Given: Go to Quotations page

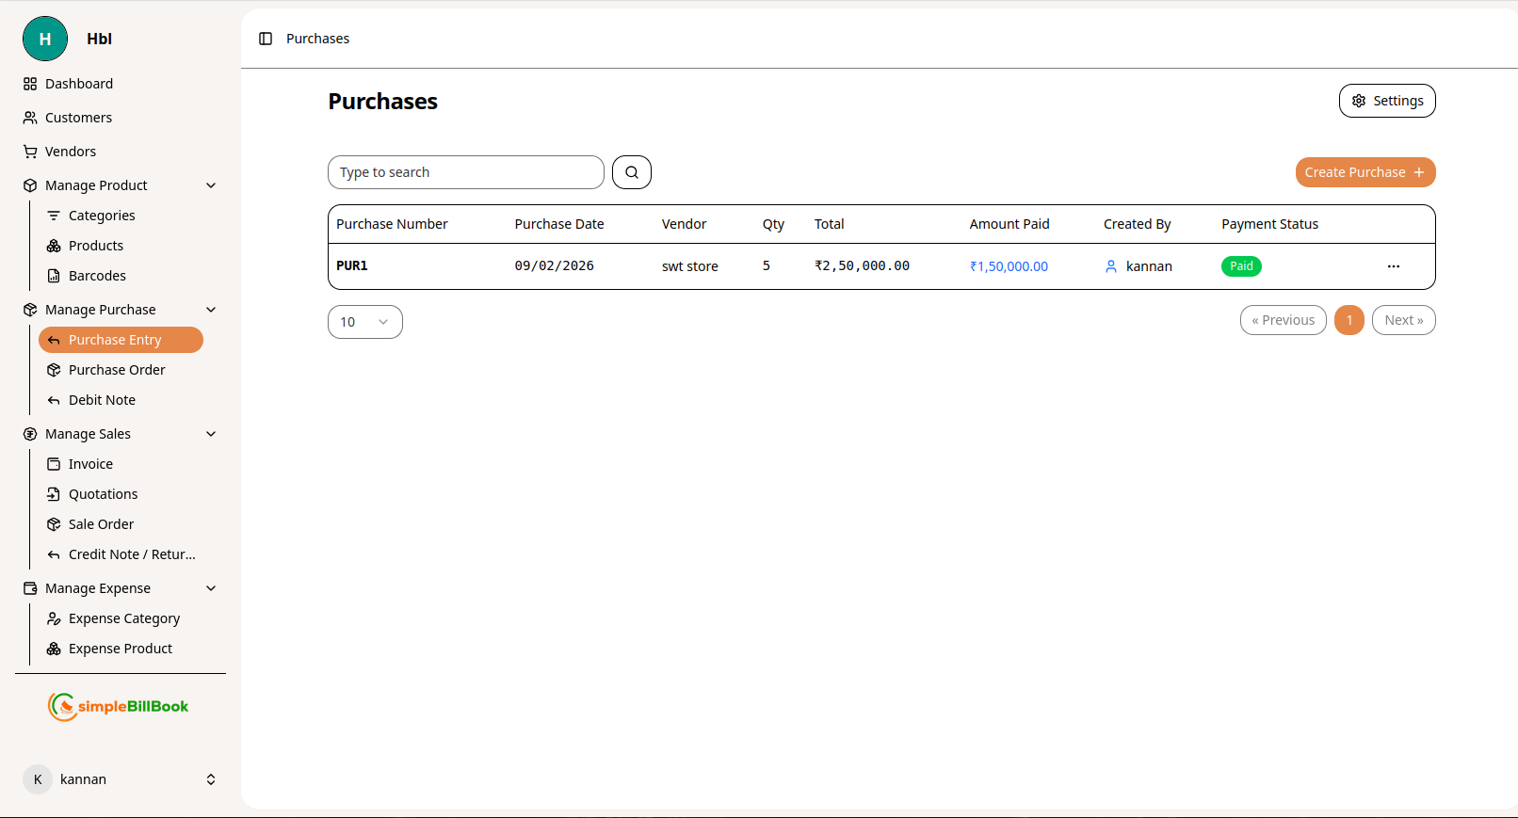Looking at the screenshot, I should click(x=103, y=494).
